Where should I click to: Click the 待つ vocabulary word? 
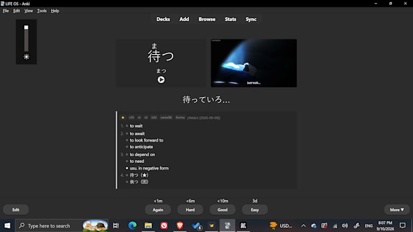tap(161, 56)
